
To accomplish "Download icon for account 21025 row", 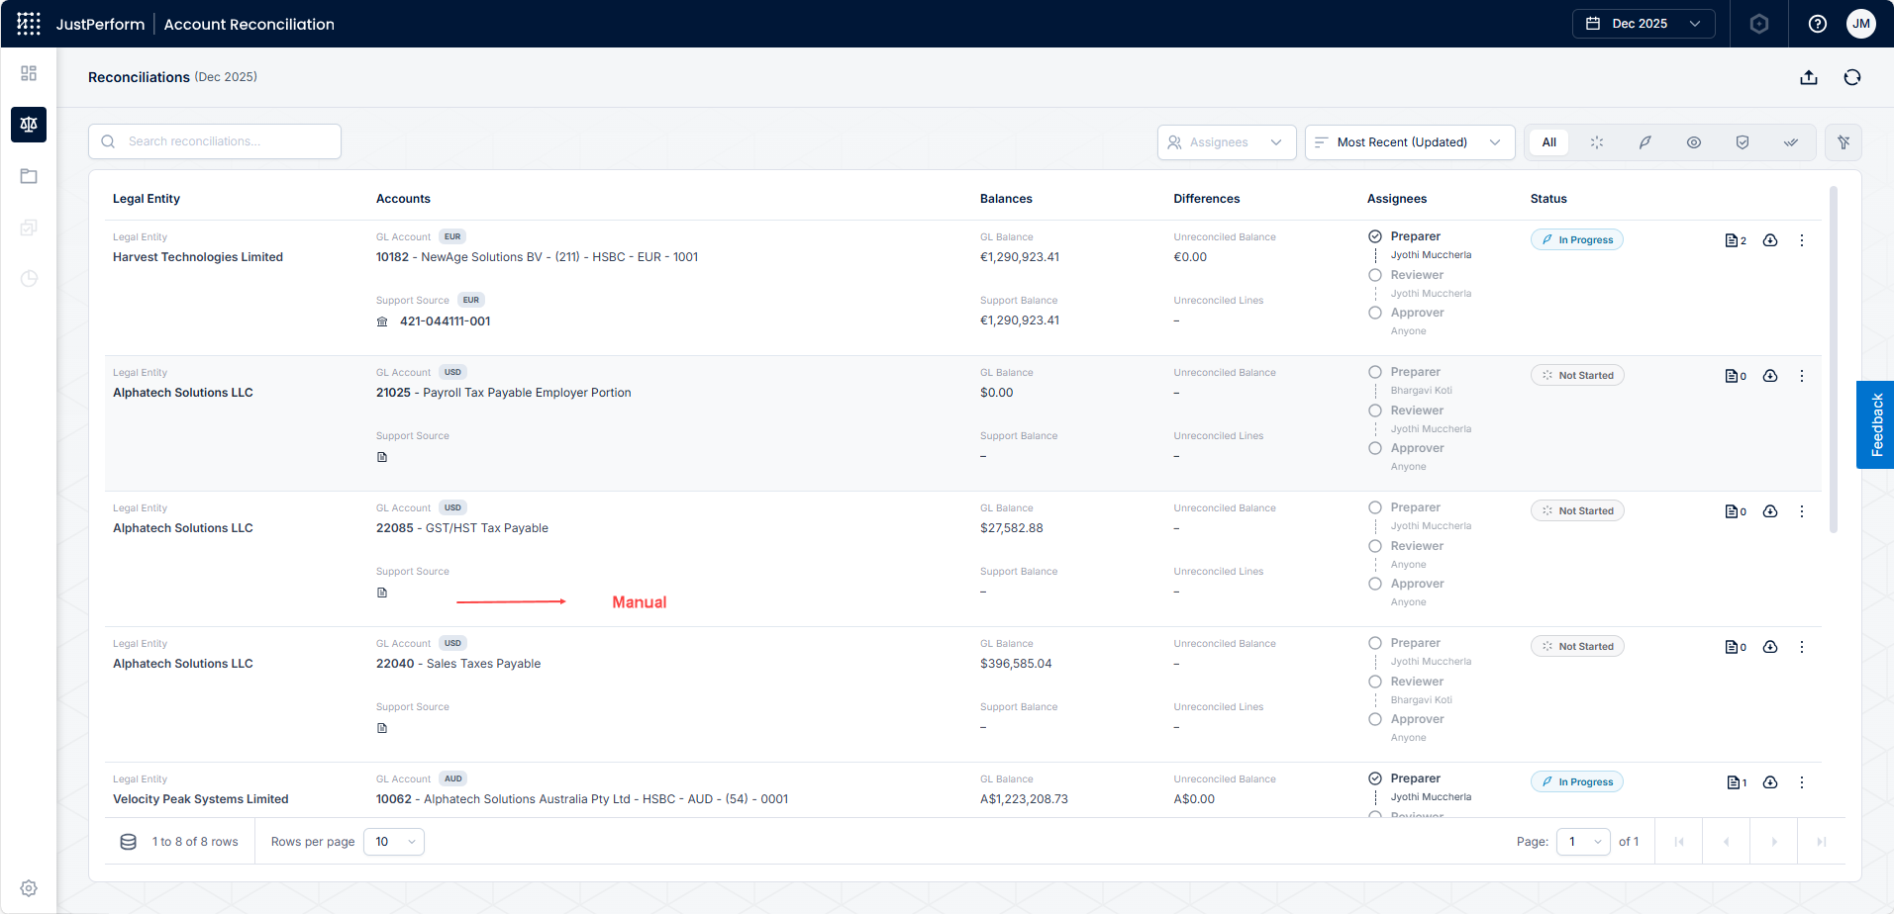I will coord(1770,376).
